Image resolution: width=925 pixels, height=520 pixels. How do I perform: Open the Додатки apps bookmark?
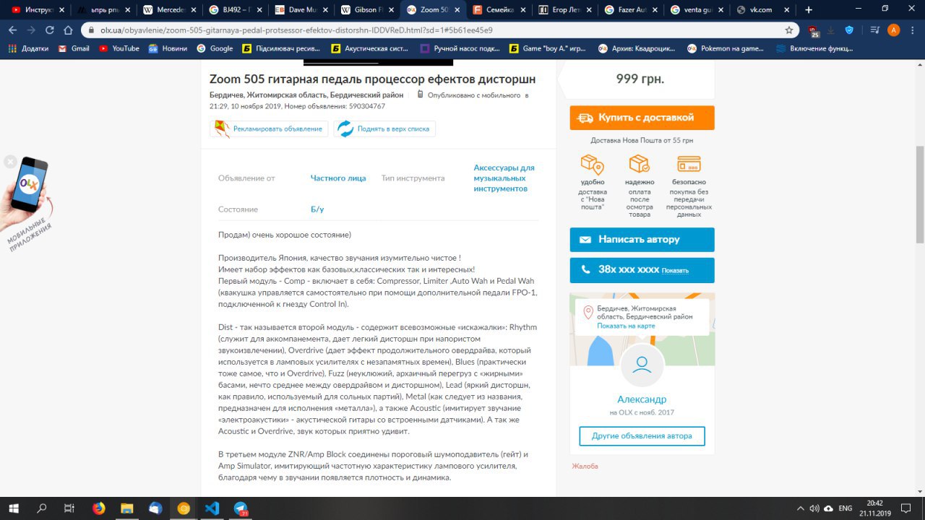(29, 48)
